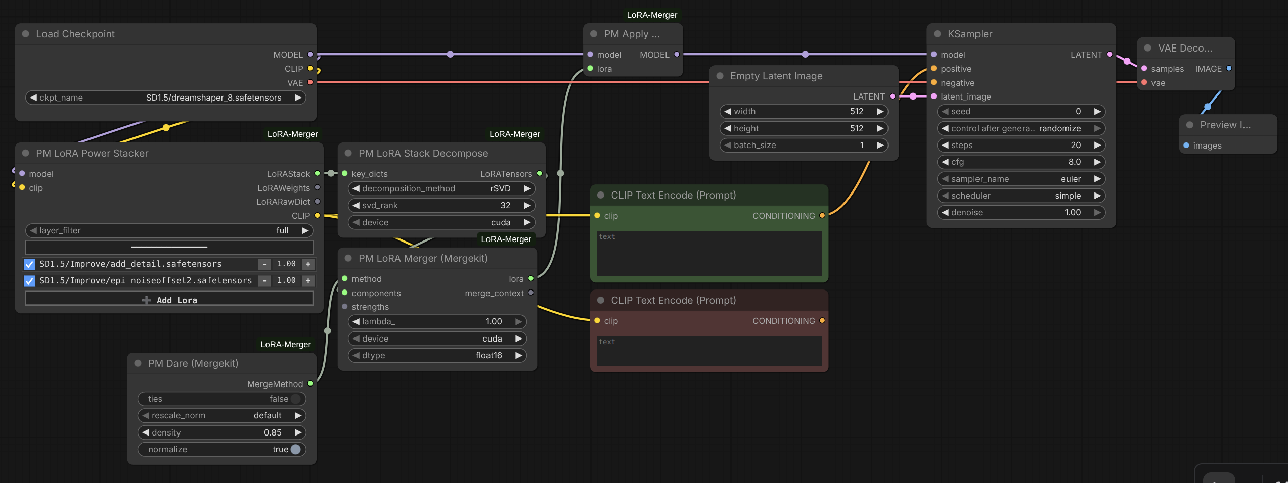Click the IMAGE output socket on VAE Decode

1229,68
